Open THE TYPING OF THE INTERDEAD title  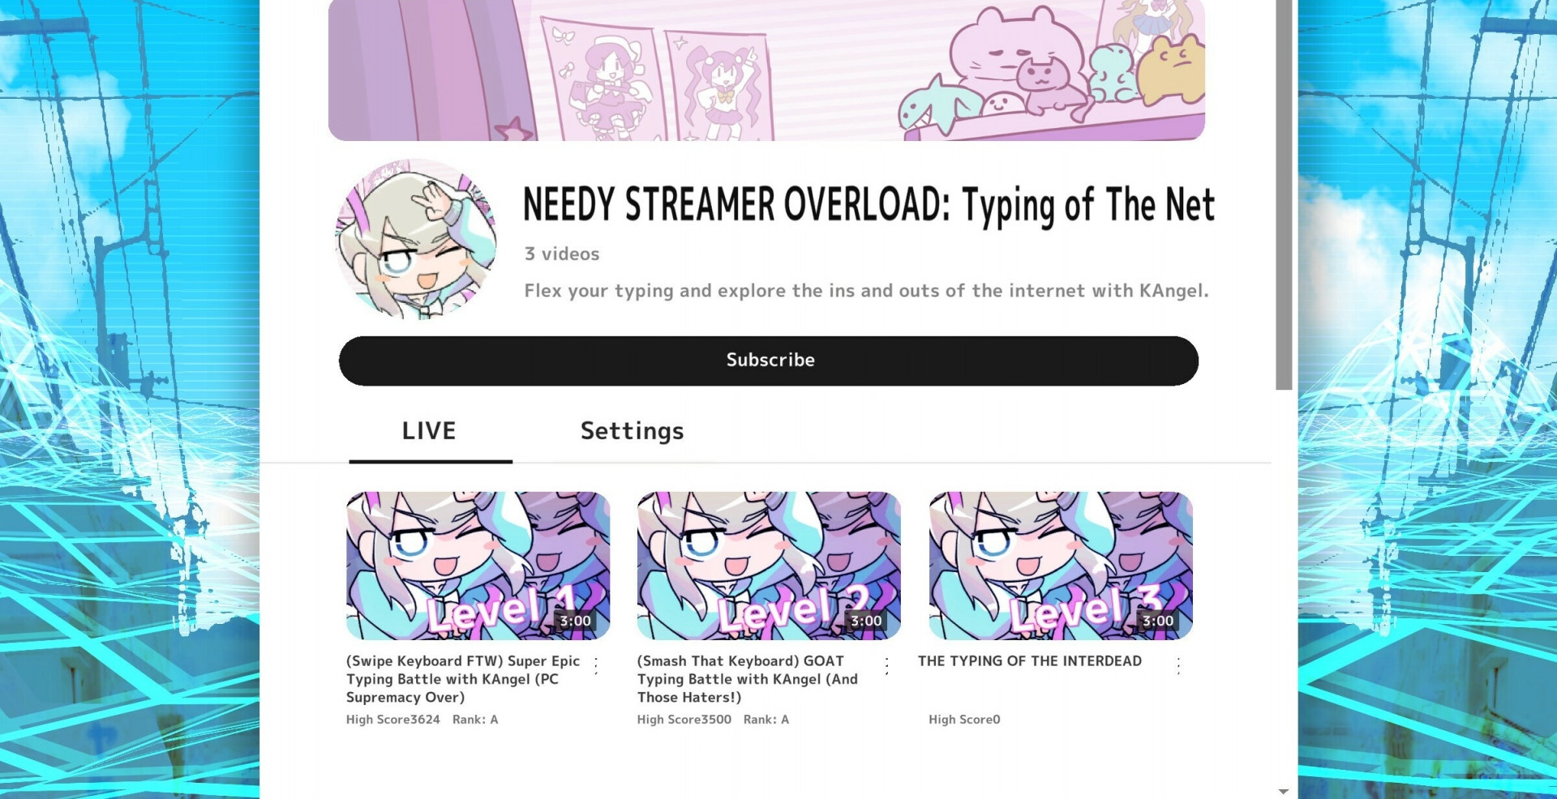click(1030, 661)
